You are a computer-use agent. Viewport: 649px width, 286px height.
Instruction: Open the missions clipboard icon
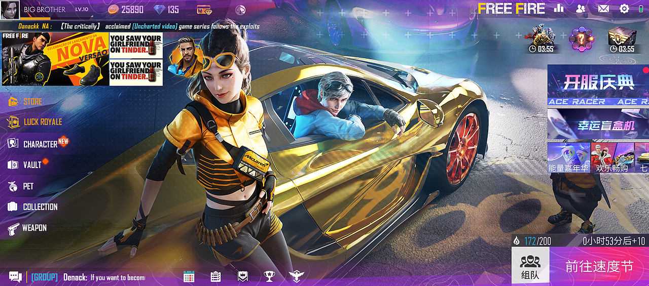pos(215,276)
